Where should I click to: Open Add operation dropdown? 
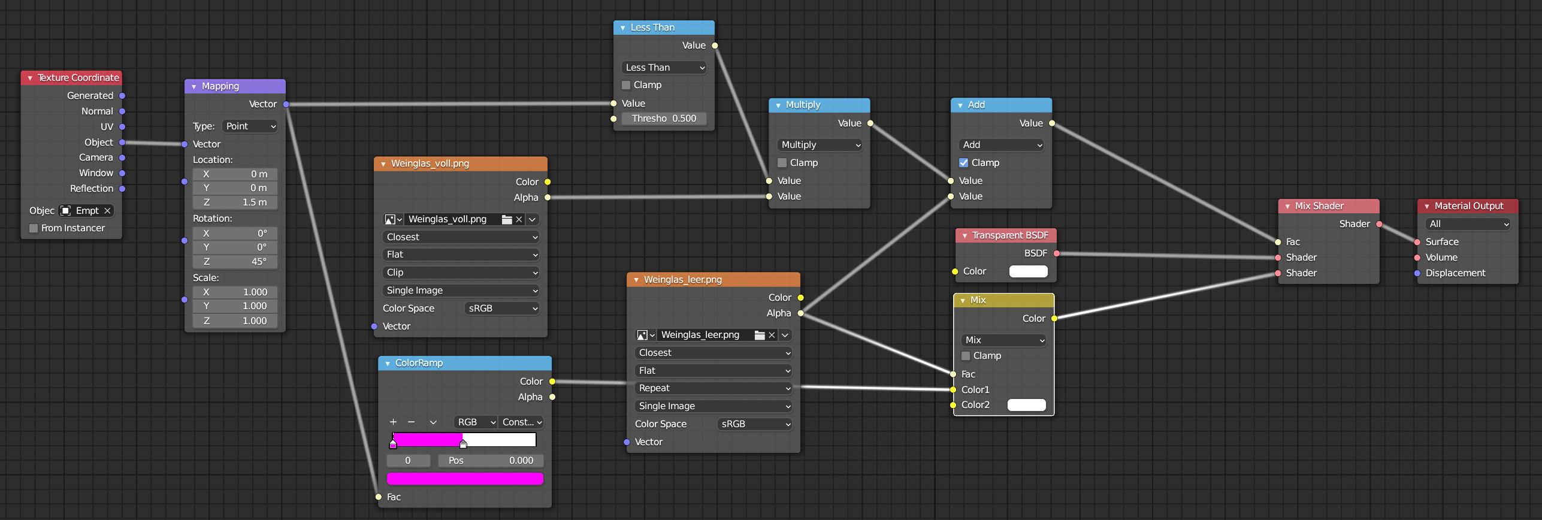point(1002,145)
